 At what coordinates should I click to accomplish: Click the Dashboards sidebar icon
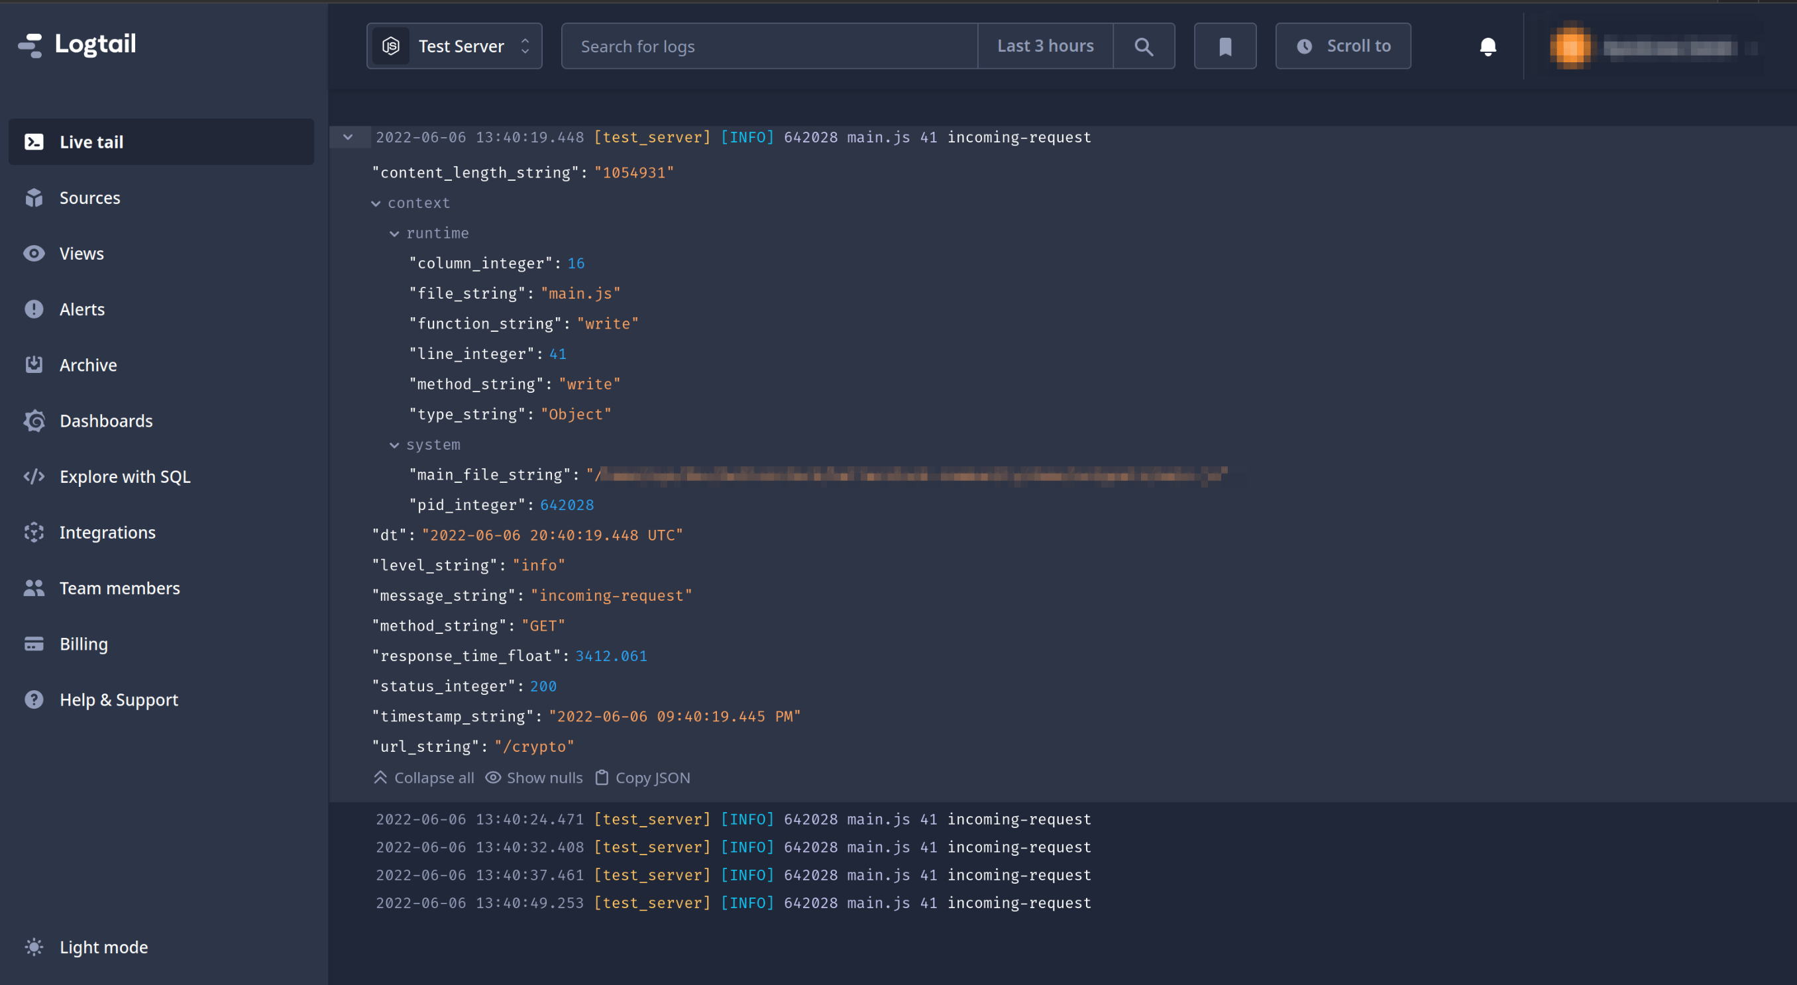(x=34, y=420)
